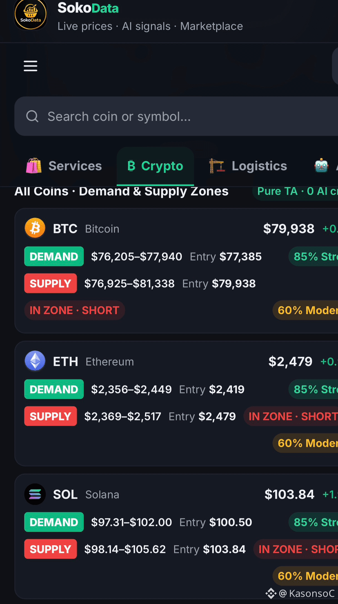This screenshot has height=604, width=338.
Task: Click ETH 60% Moderate strength pill
Action: (305, 443)
